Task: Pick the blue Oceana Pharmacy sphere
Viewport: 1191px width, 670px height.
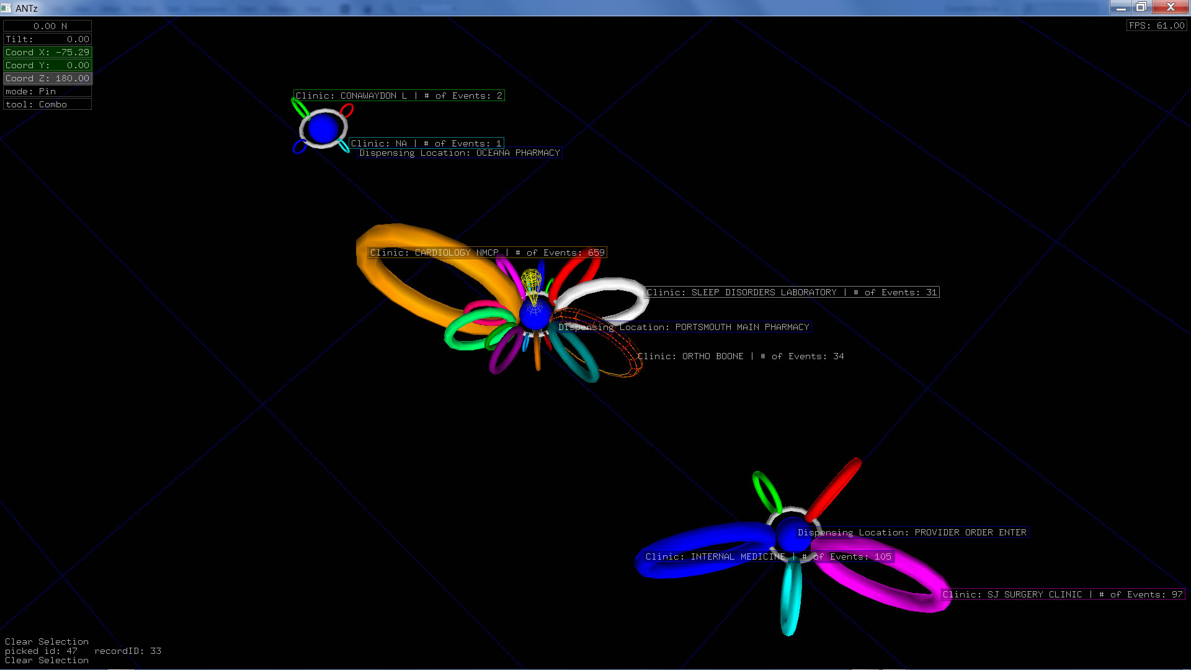Action: coord(323,128)
